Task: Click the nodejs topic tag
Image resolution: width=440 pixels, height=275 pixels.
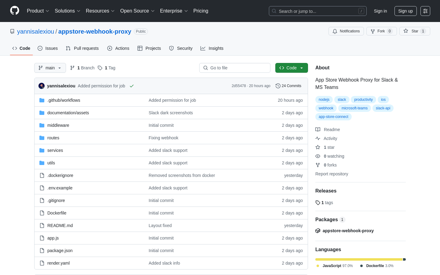Action: pos(324,100)
